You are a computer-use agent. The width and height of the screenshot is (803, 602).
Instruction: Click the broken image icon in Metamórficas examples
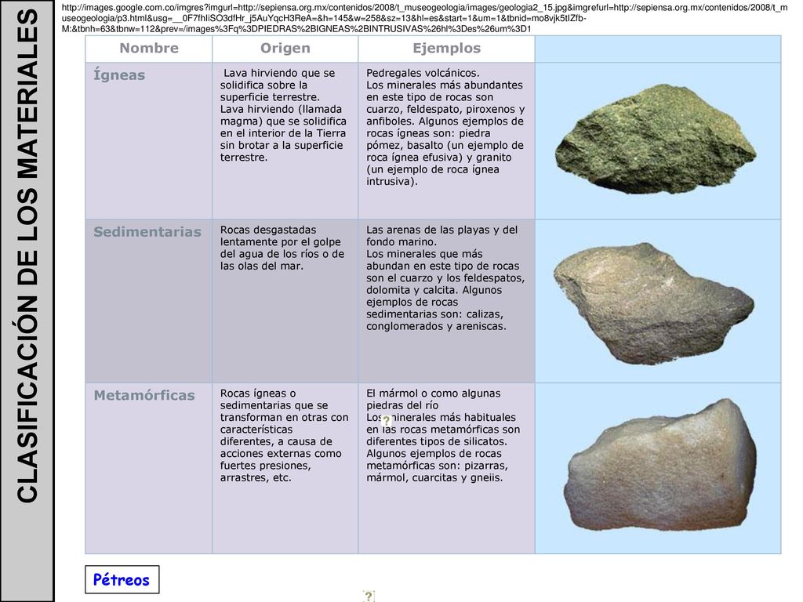point(387,421)
